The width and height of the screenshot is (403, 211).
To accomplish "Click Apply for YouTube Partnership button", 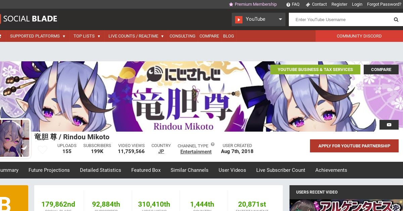I will pos(354,146).
